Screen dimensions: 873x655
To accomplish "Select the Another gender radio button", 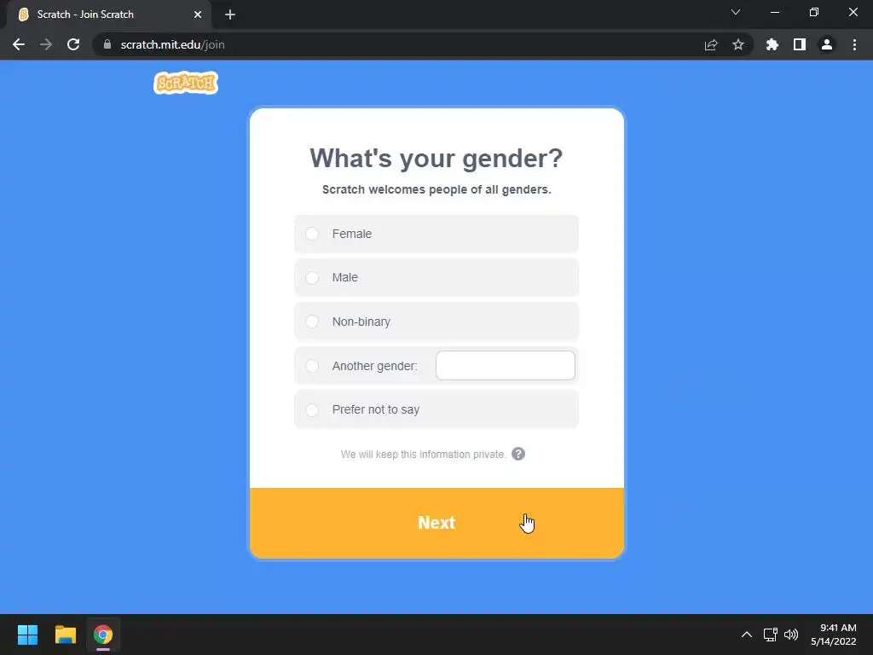I will 312,365.
